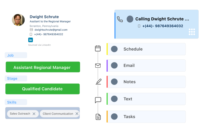Screen dimensions: 199x132
Task: Click the LinkedIn icon on profile card
Action: [31, 40]
